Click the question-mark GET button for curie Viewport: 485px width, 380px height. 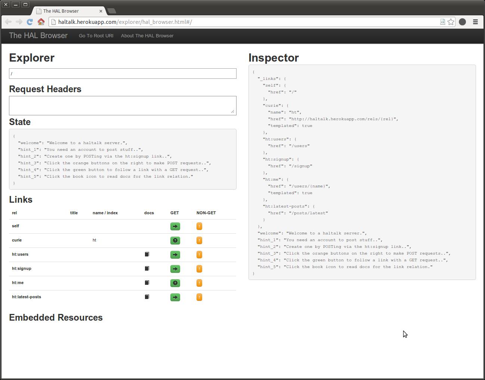[175, 240]
